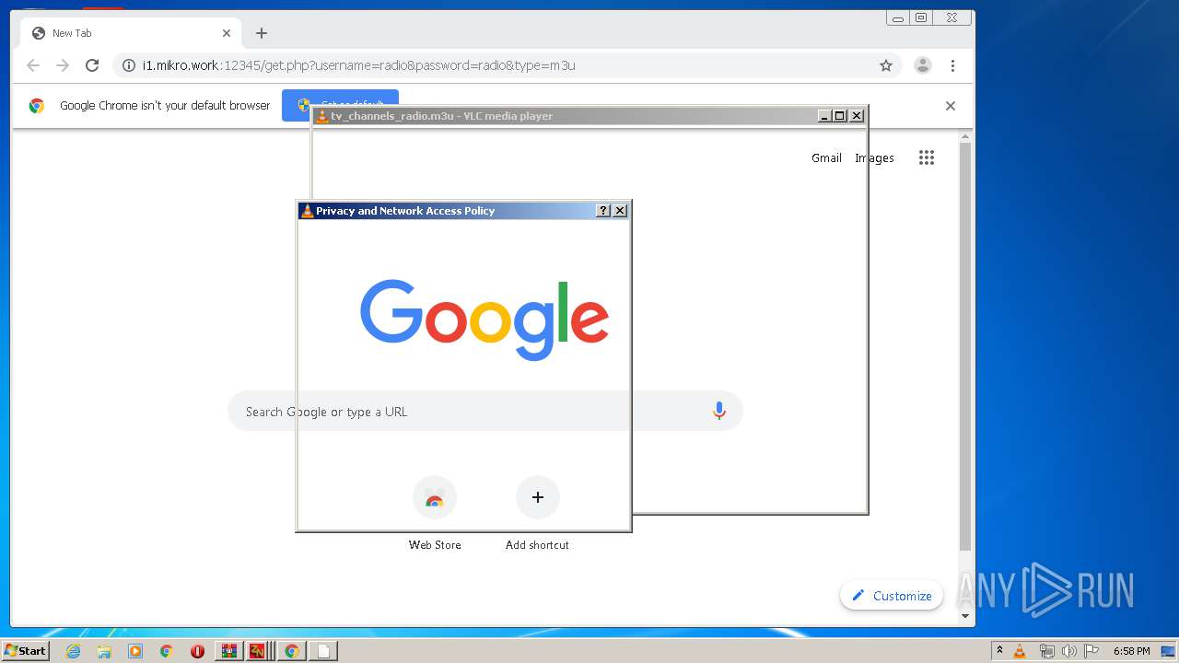Open the Windows Start menu
The image size is (1179, 663).
[x=25, y=651]
